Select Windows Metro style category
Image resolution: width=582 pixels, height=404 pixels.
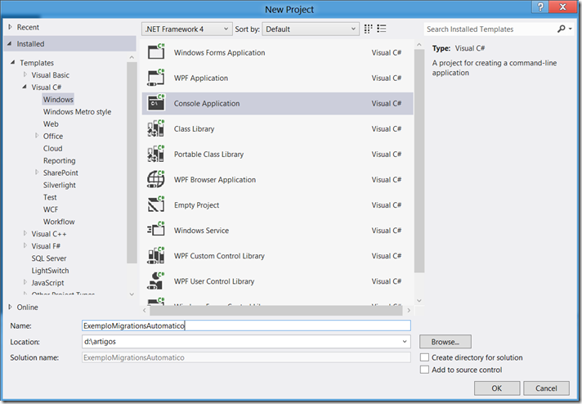coord(77,112)
